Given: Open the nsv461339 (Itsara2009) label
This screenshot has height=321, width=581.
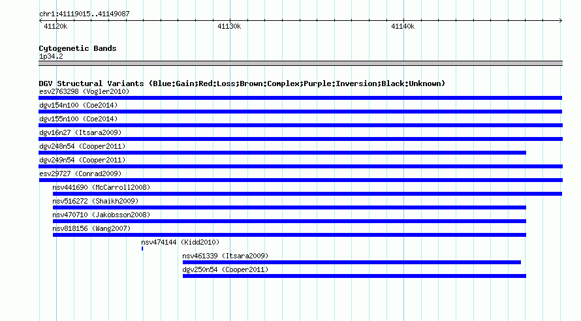Looking at the screenshot, I should pyautogui.click(x=225, y=256).
